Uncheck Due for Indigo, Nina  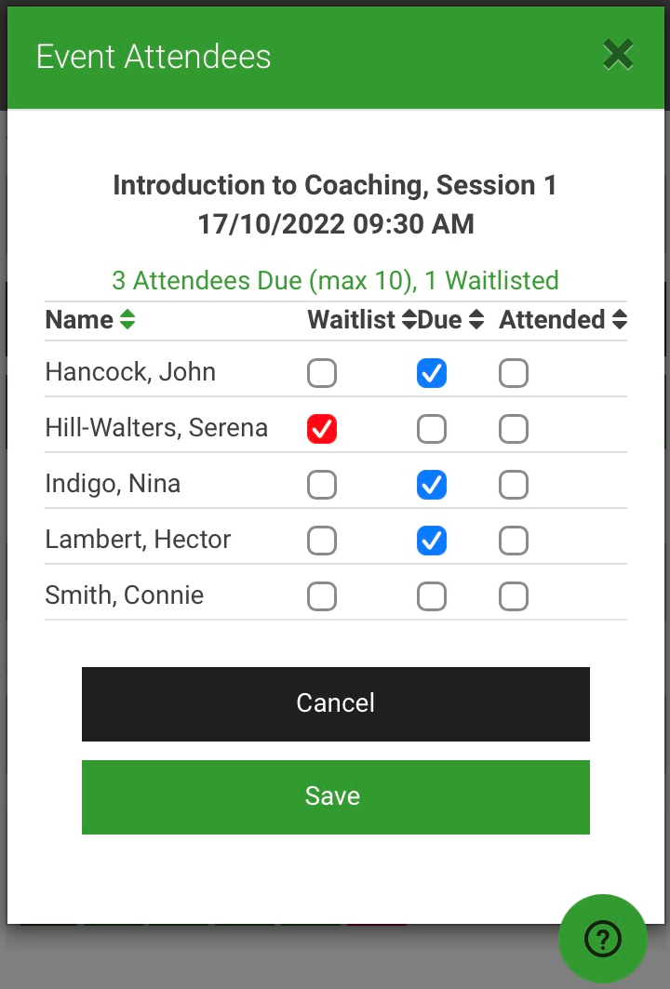coord(432,485)
